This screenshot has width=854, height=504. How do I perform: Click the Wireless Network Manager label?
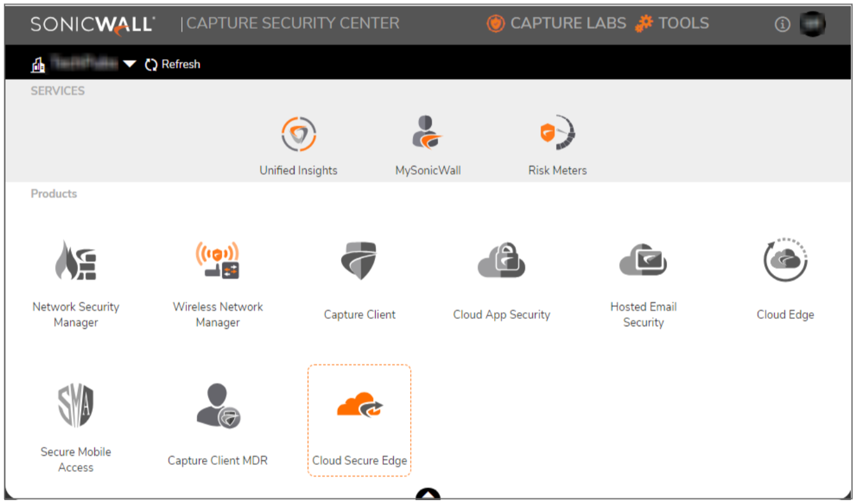[x=218, y=315]
